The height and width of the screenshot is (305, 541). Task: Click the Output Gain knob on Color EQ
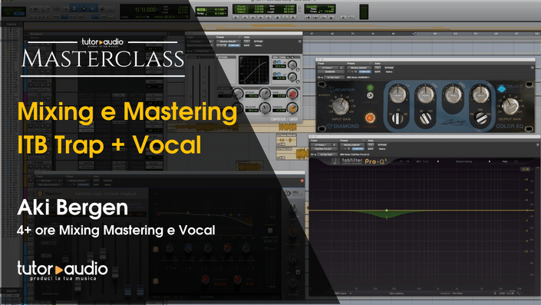(x=510, y=106)
